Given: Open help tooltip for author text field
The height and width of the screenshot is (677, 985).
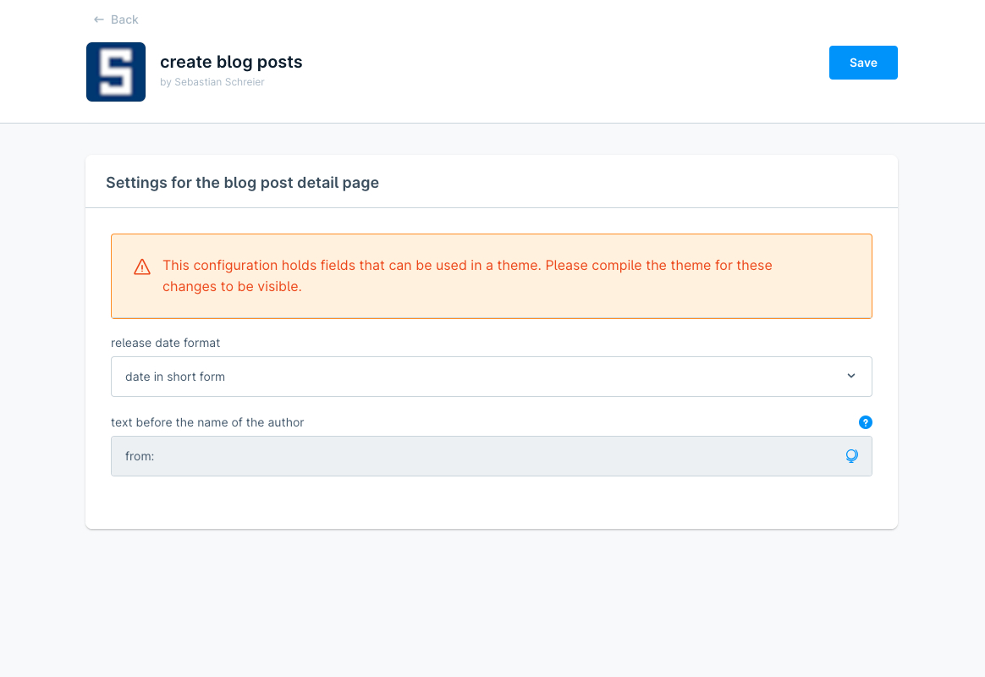Looking at the screenshot, I should pos(865,422).
